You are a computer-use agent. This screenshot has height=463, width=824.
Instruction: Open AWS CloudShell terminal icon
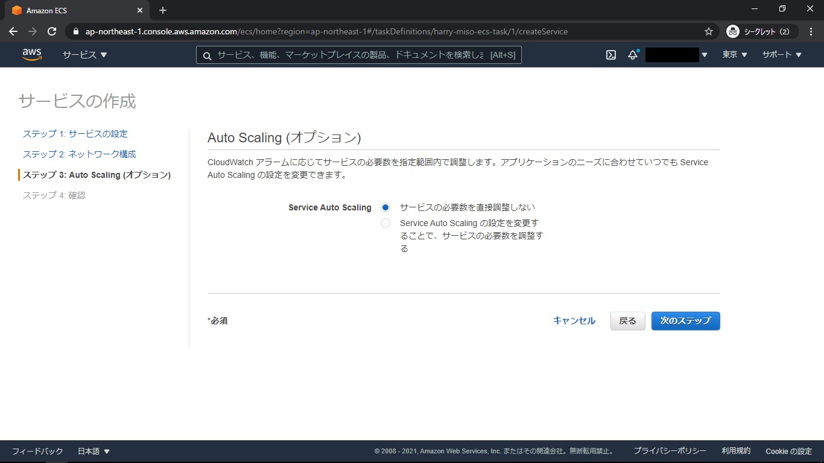[x=611, y=55]
